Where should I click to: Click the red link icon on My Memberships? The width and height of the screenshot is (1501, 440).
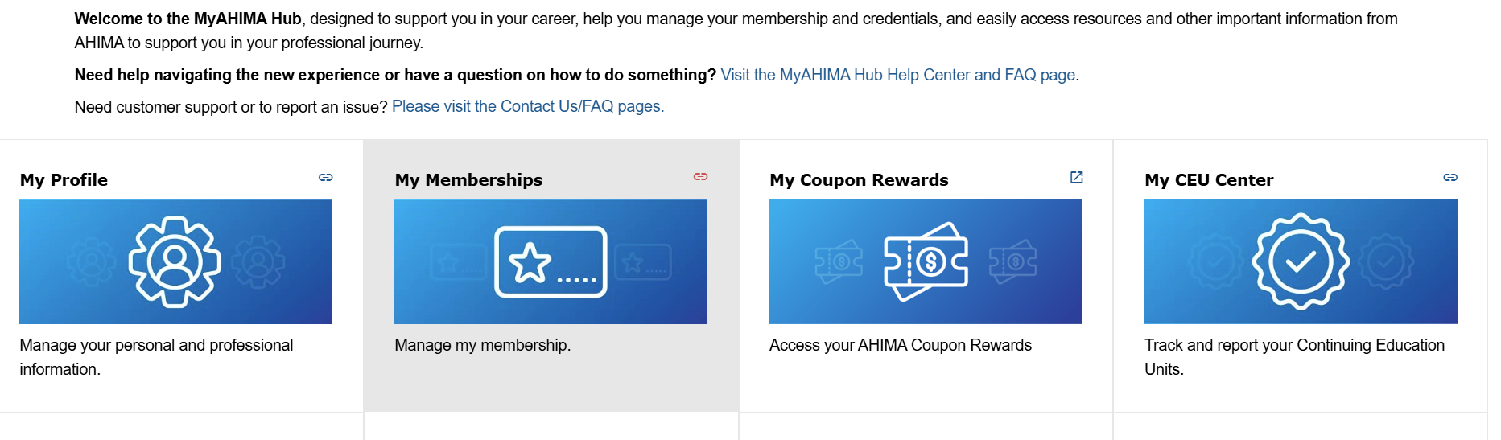point(700,176)
